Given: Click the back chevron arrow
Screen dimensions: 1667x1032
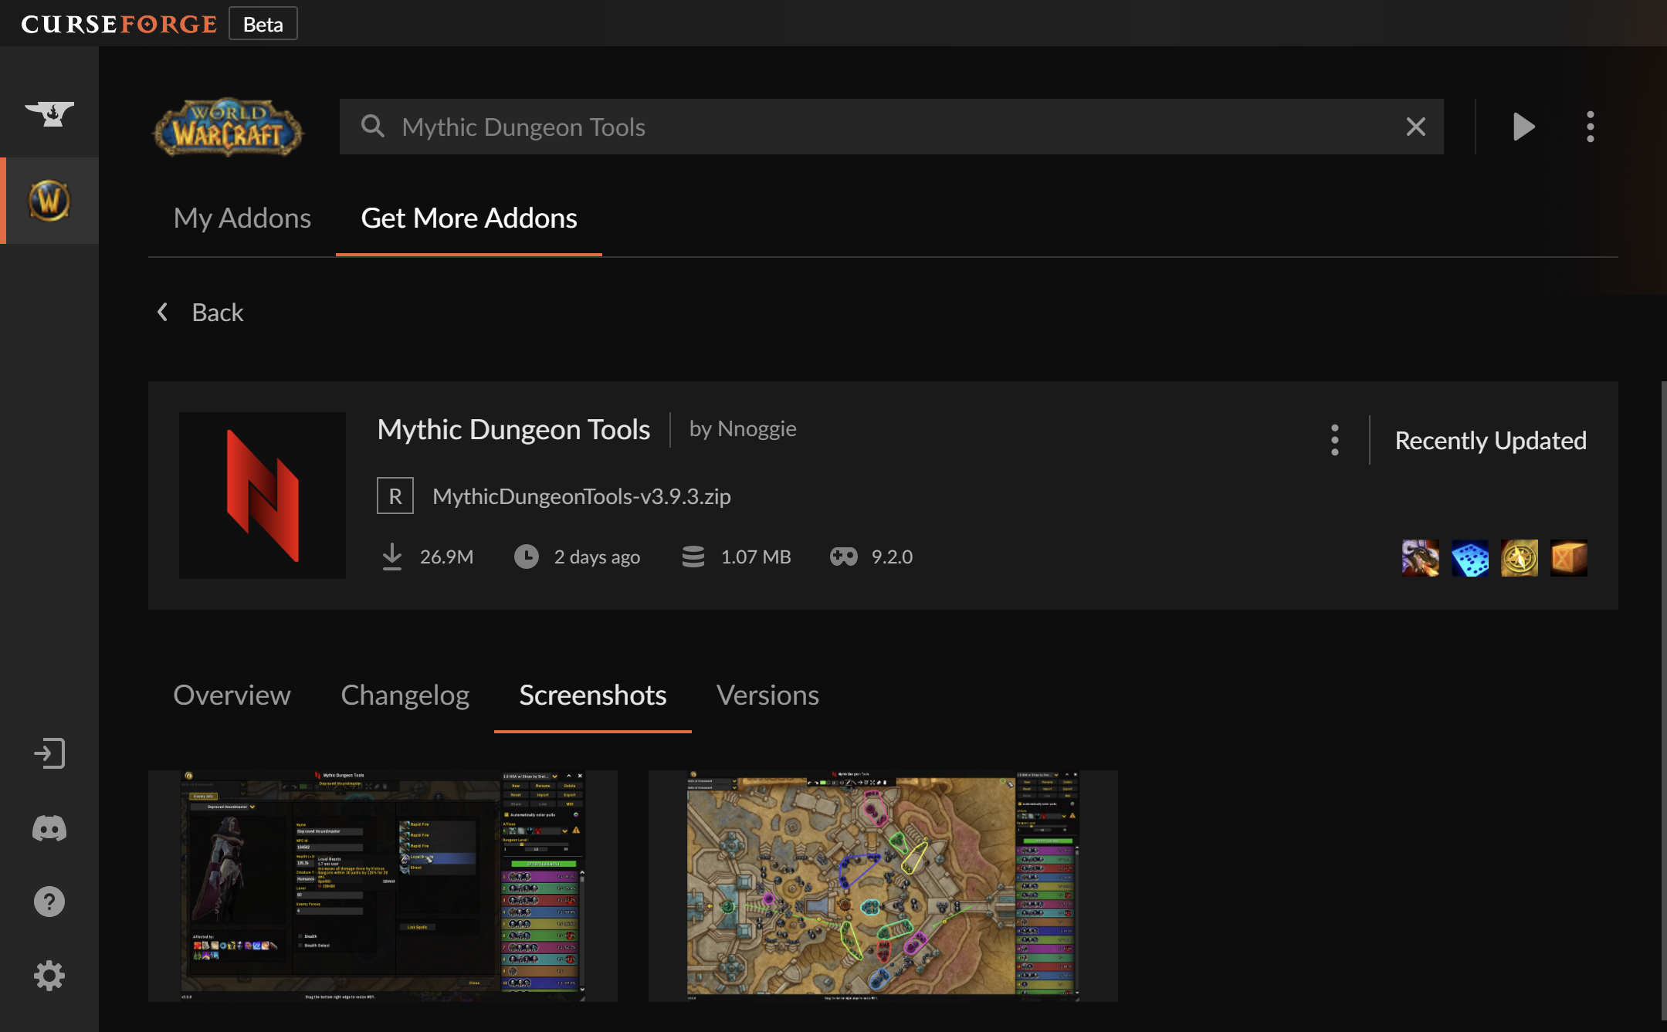Looking at the screenshot, I should pos(162,312).
